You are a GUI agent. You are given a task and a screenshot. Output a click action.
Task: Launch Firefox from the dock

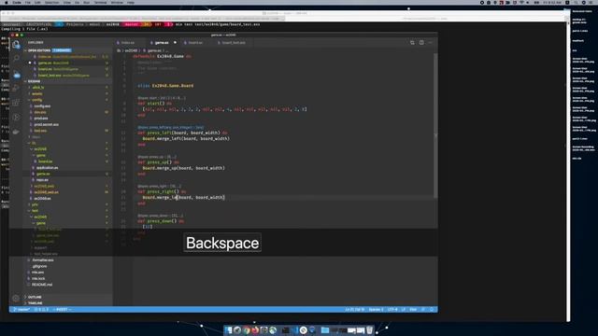click(x=255, y=329)
